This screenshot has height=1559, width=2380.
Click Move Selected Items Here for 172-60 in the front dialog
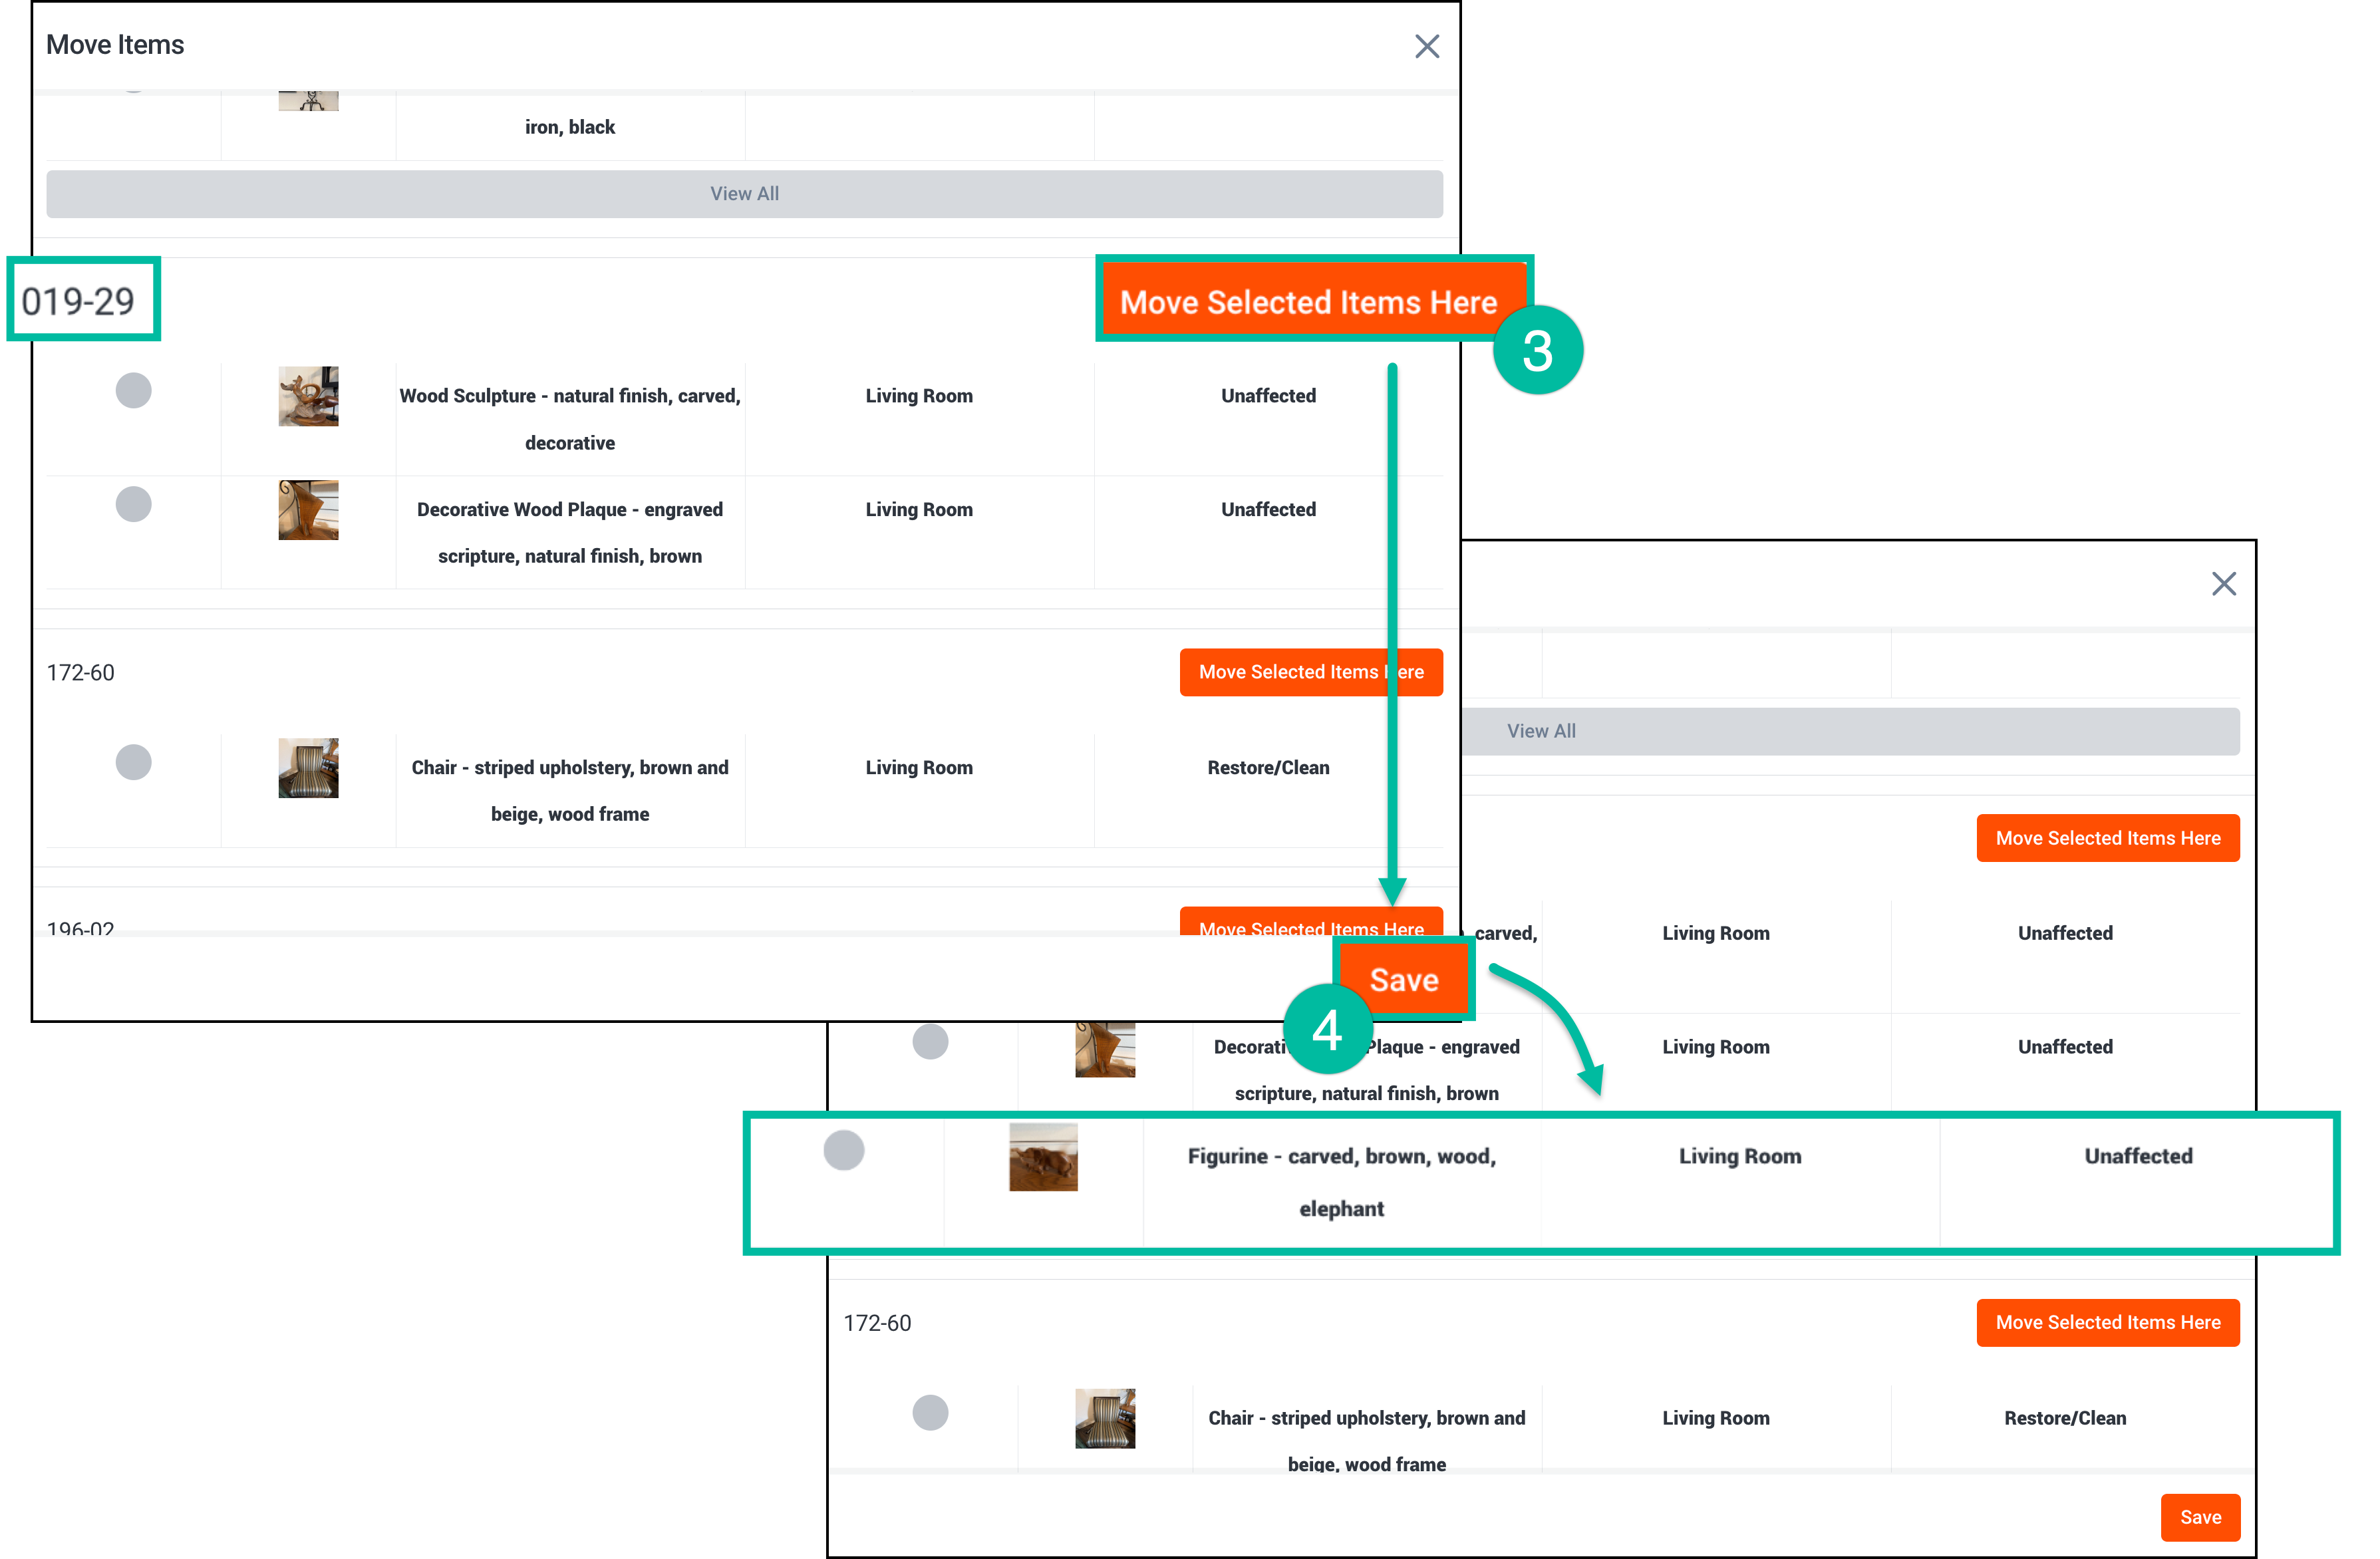pos(1311,672)
